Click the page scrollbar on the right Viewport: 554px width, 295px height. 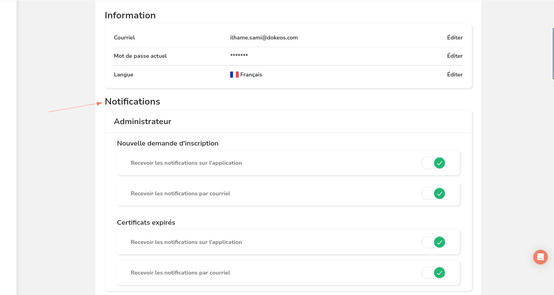pyautogui.click(x=553, y=53)
